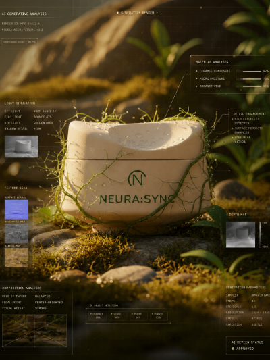Click the Light Simulation heading
The width and height of the screenshot is (270, 360).
pos(20,103)
